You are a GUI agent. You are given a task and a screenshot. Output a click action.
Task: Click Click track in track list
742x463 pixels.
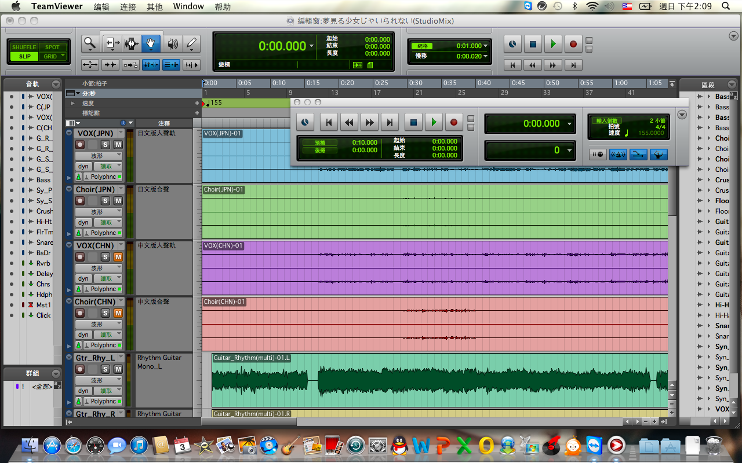(43, 315)
